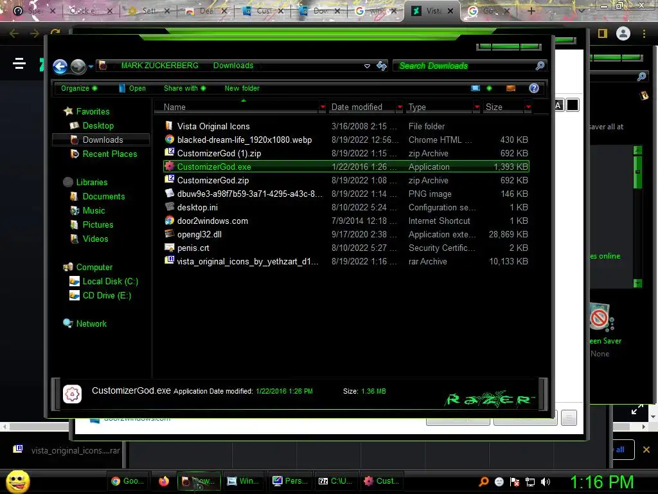Click Open in the Explorer toolbar
This screenshot has height=494, width=658.
pos(132,88)
